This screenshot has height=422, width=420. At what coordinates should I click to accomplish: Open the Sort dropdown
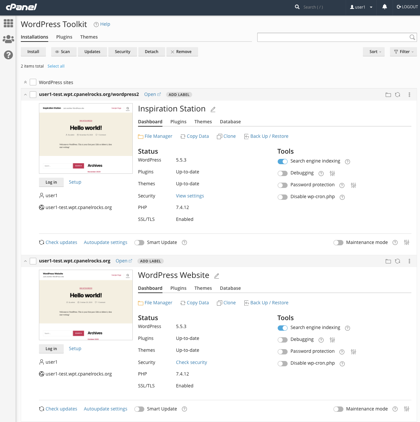tap(373, 52)
